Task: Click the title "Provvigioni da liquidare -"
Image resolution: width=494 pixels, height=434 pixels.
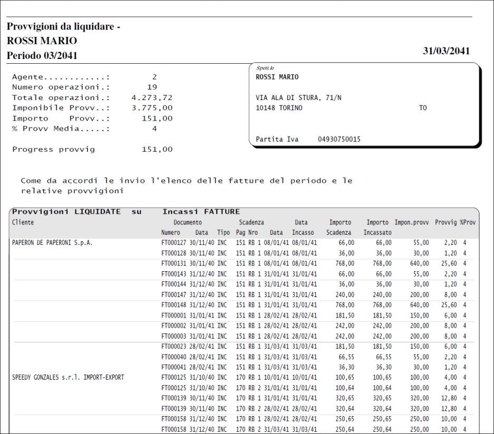Action: [x=63, y=26]
